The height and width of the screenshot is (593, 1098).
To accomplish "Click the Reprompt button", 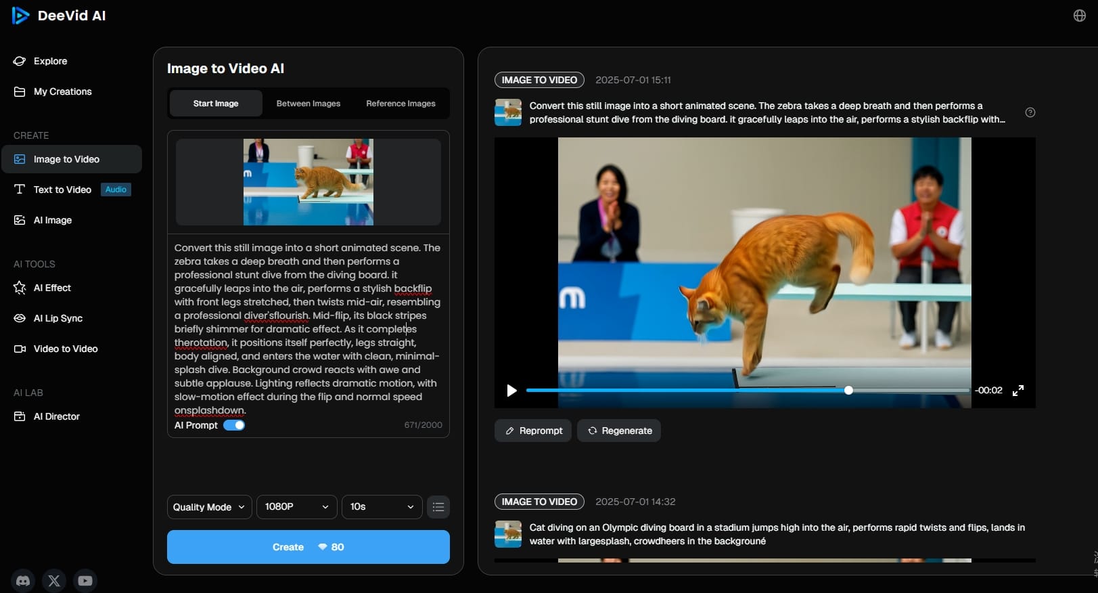I will click(533, 431).
